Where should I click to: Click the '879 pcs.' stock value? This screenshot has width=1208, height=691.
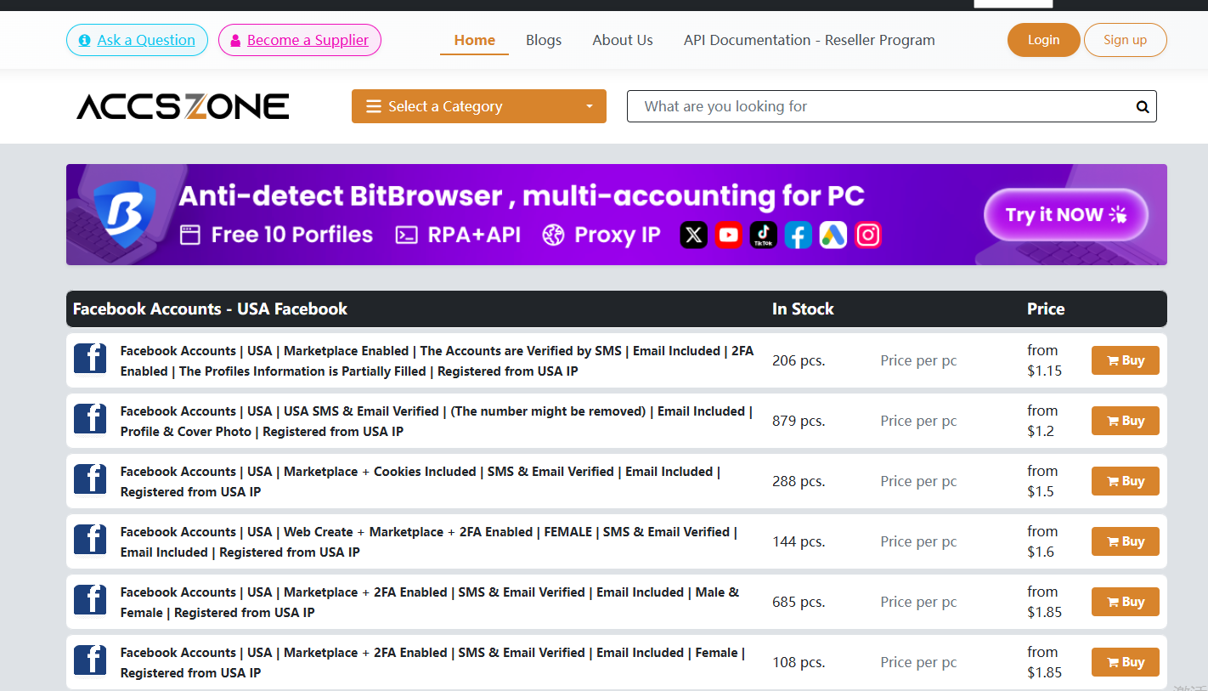[x=799, y=421]
